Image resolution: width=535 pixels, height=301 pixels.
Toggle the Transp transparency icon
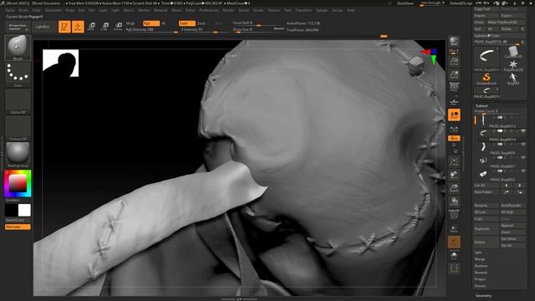point(454,228)
